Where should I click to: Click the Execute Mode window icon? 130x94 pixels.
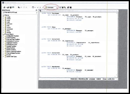click(x=33, y=7)
